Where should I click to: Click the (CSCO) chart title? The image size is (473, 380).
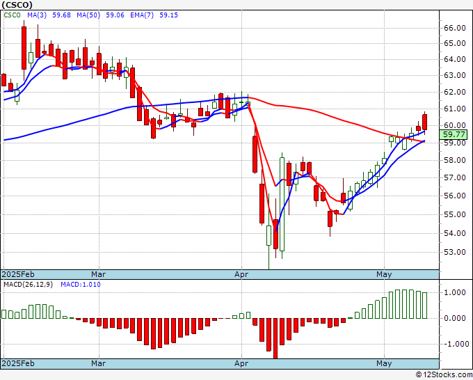(17, 5)
